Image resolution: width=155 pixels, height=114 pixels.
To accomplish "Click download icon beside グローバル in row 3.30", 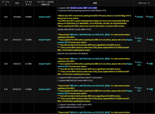I will (x=136, y=88).
